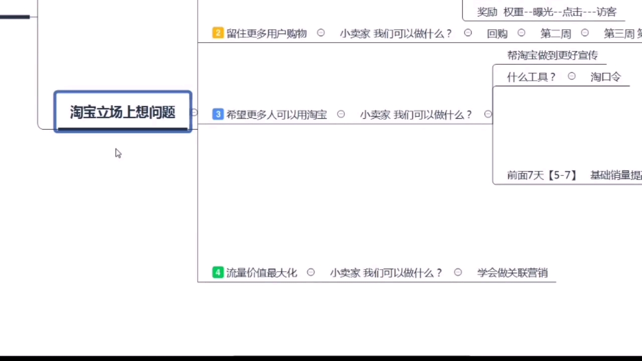Image resolution: width=642 pixels, height=361 pixels.
Task: Select the 什么工具？ node
Action: (531, 77)
